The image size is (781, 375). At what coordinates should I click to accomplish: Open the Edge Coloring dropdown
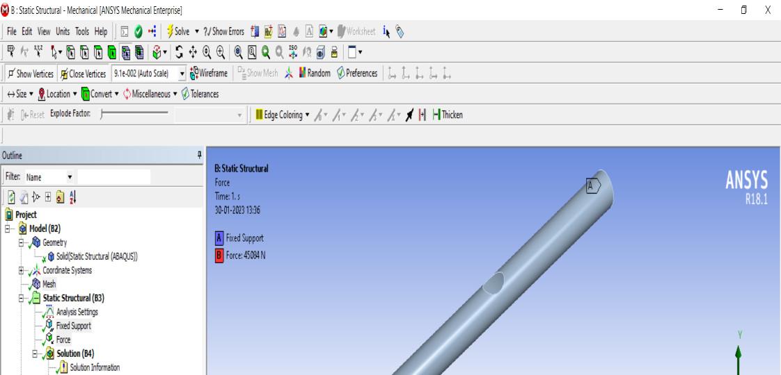[283, 115]
